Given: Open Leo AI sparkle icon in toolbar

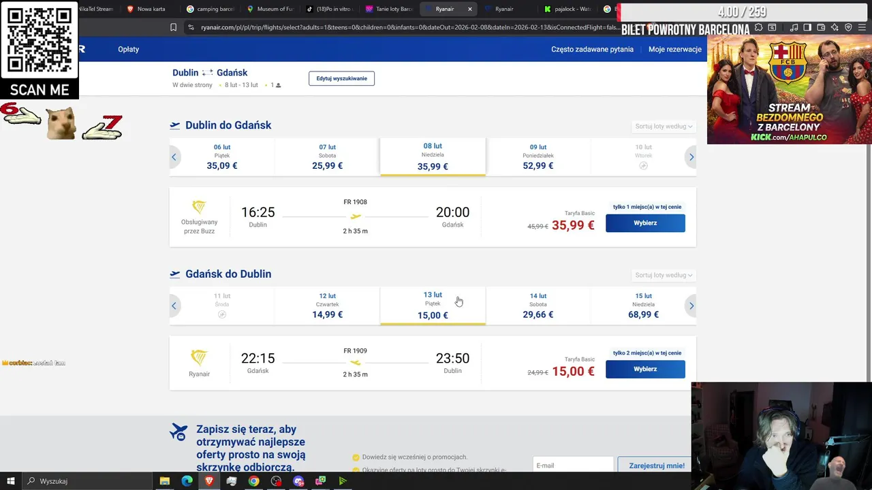Looking at the screenshot, I should coord(835,27).
